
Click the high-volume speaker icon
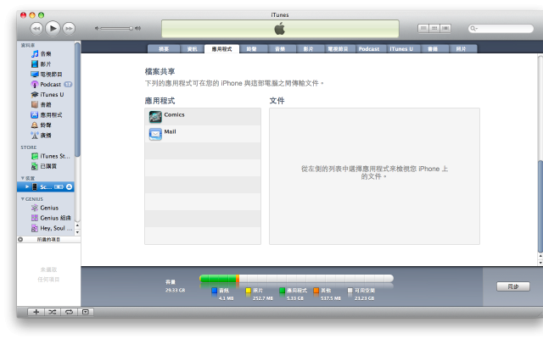coord(137,28)
